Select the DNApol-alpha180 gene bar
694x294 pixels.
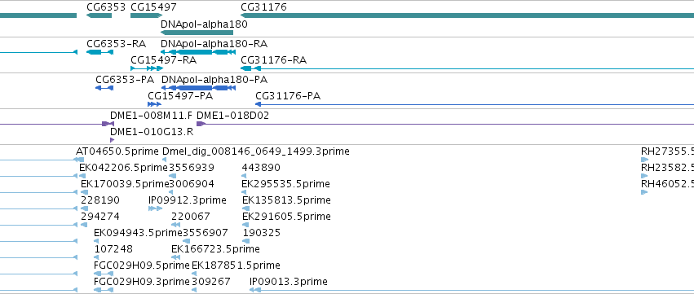click(x=197, y=33)
